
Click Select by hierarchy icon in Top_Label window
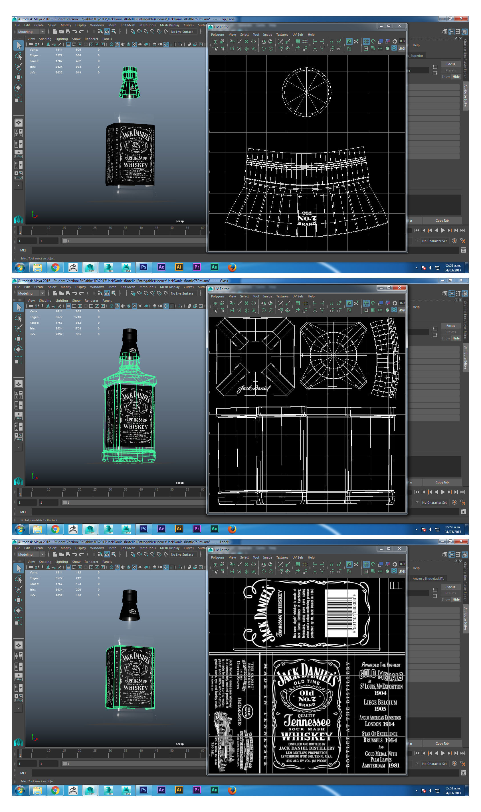tap(100, 31)
